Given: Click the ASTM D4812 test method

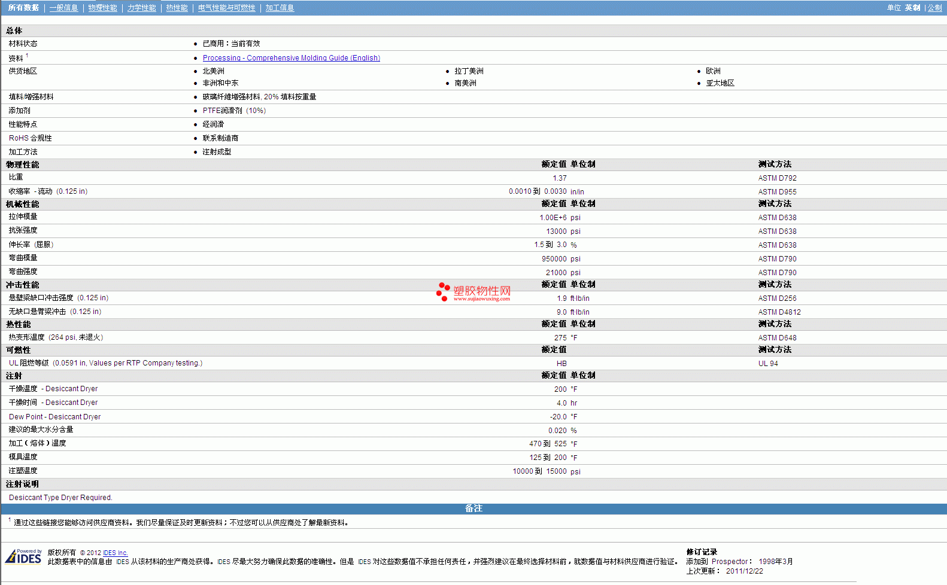Looking at the screenshot, I should coord(779,312).
